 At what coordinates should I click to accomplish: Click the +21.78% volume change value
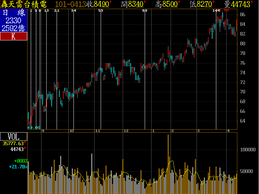[18, 167]
